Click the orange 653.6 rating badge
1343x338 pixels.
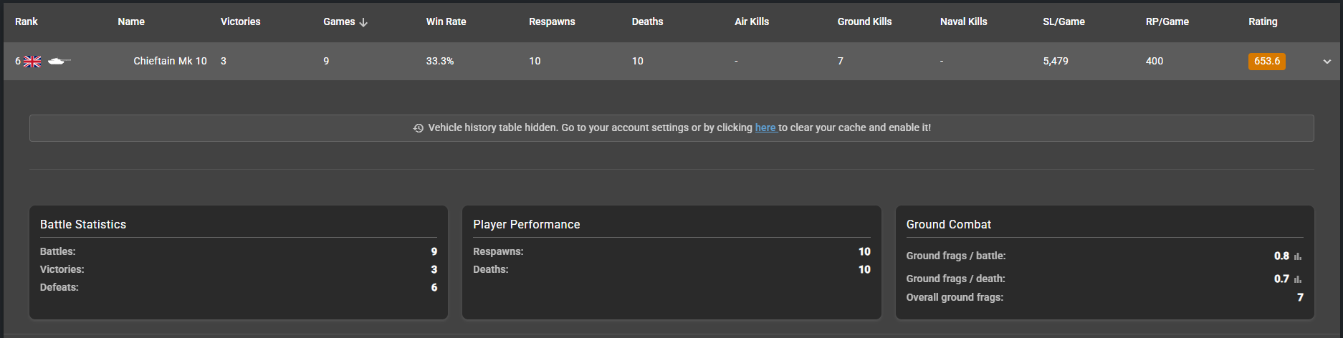[1266, 62]
